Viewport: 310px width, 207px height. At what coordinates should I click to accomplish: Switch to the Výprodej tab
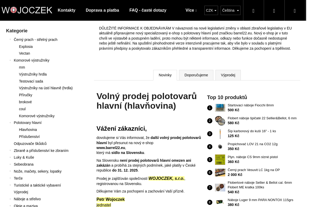(228, 75)
